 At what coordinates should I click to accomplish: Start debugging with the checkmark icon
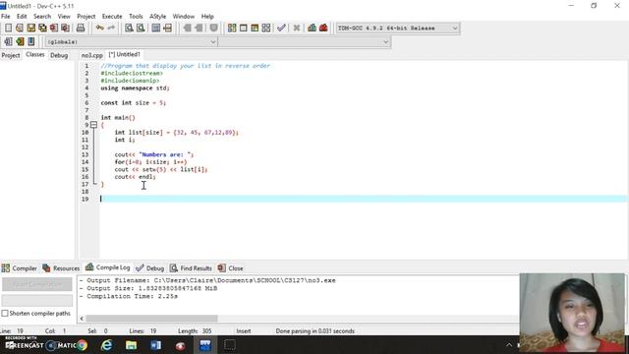click(x=281, y=28)
